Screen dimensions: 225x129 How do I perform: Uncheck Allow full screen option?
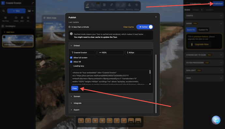pos(71,58)
